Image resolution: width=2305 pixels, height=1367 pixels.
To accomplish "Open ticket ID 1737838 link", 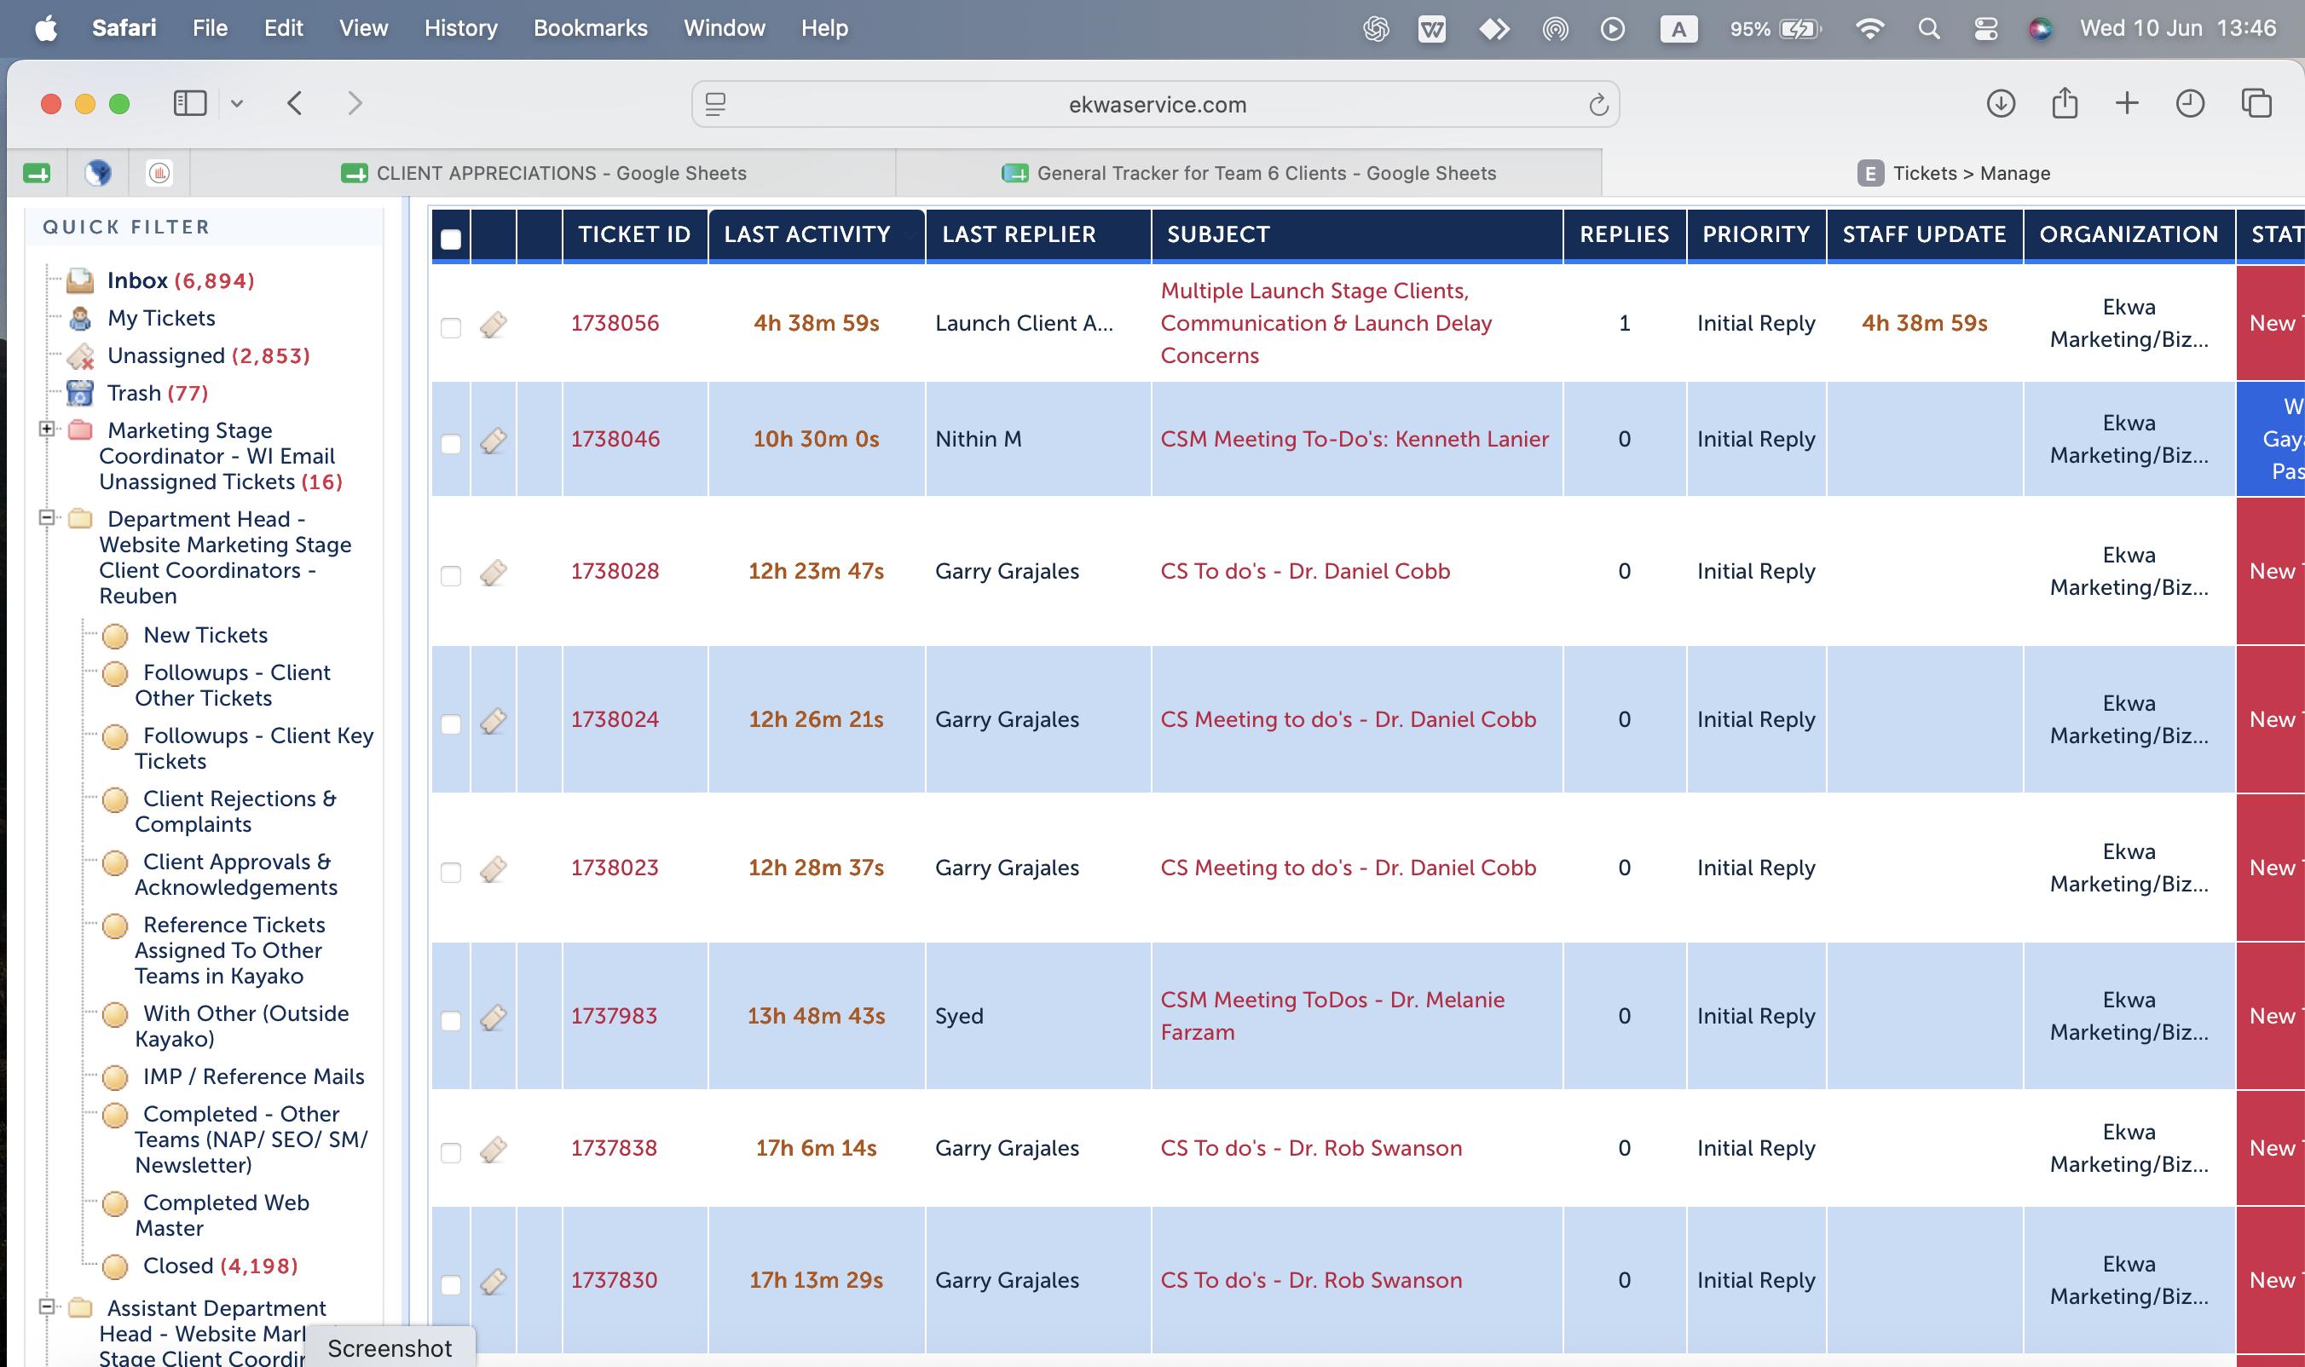I will (614, 1148).
